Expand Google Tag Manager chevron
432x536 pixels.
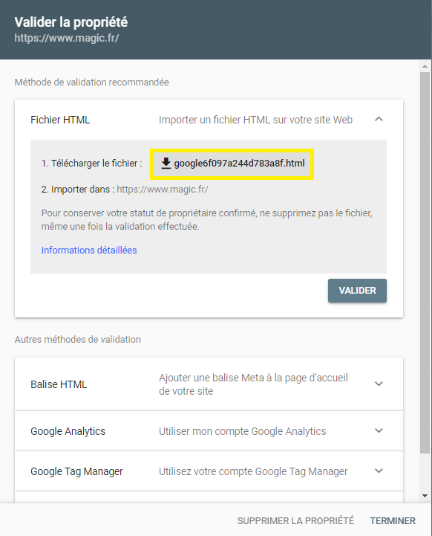pyautogui.click(x=379, y=471)
